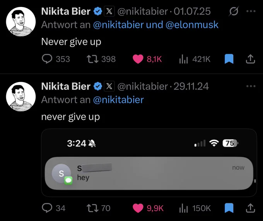Open Grok icon on the first tweet
Screen dimensions: 263x221
234,11
